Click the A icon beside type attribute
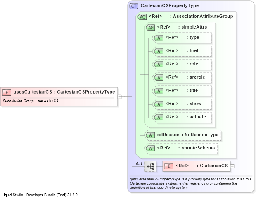Viewport: 256px width, 197px height. pos(159,38)
